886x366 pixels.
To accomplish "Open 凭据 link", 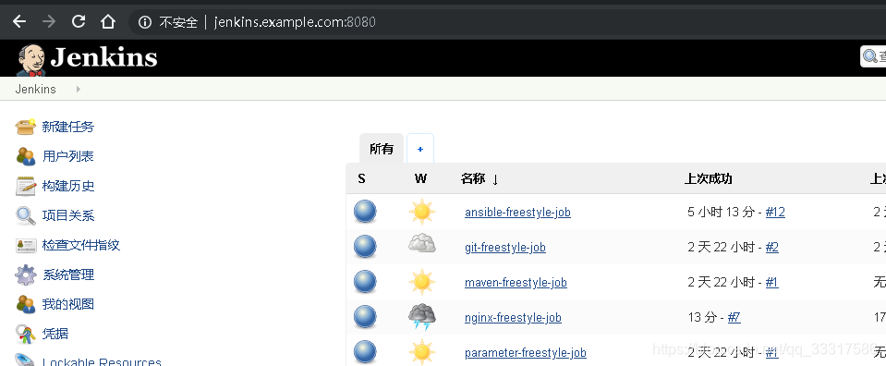I will click(55, 334).
